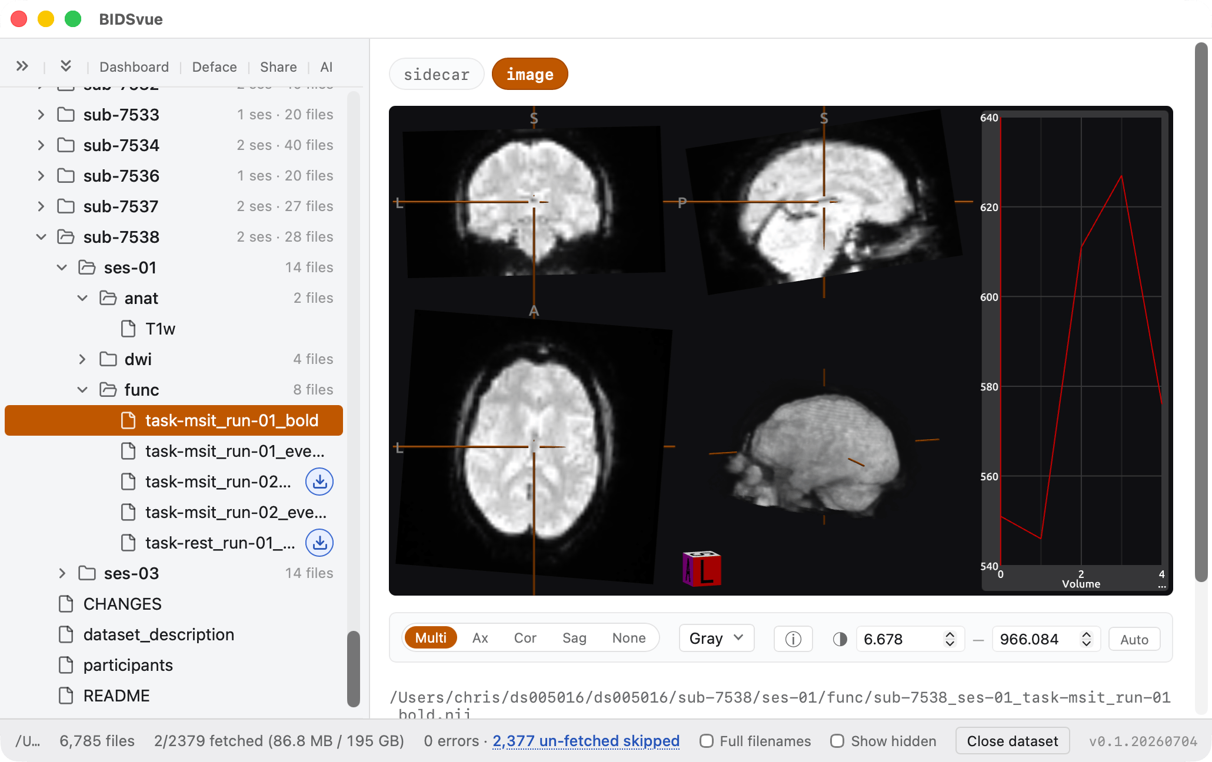Viewport: 1212px width, 762px height.
Task: Click the participants file icon
Action: (x=66, y=665)
